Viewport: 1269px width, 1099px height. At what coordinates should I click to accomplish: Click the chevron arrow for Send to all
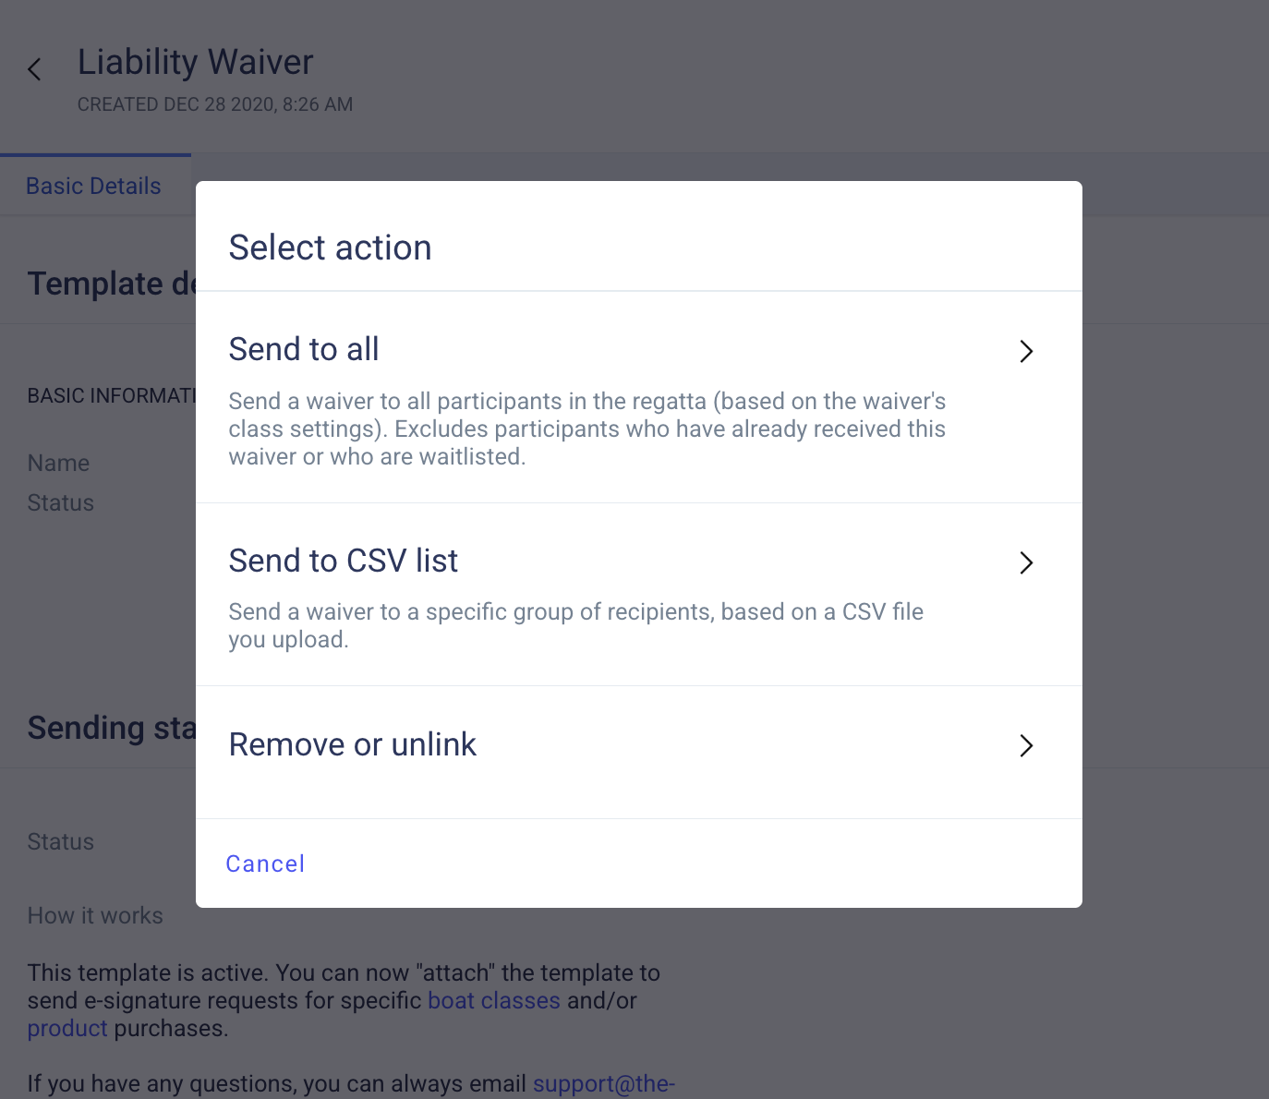1025,351
